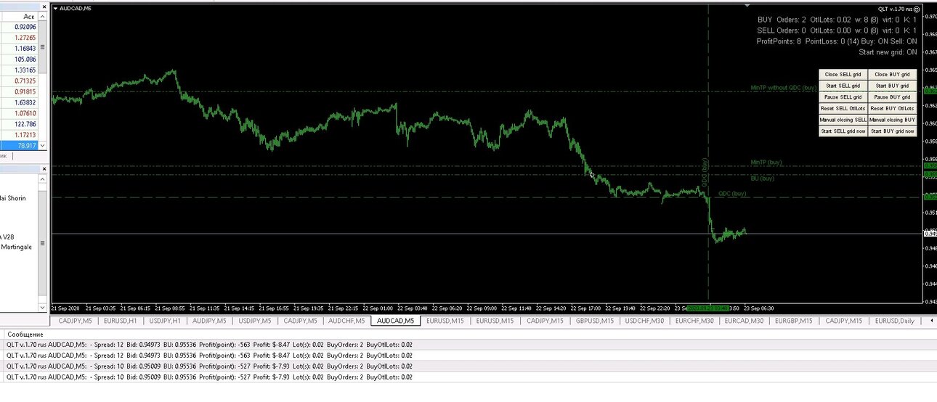Switch to the GBPUSD,M15 chart tab

click(x=595, y=321)
